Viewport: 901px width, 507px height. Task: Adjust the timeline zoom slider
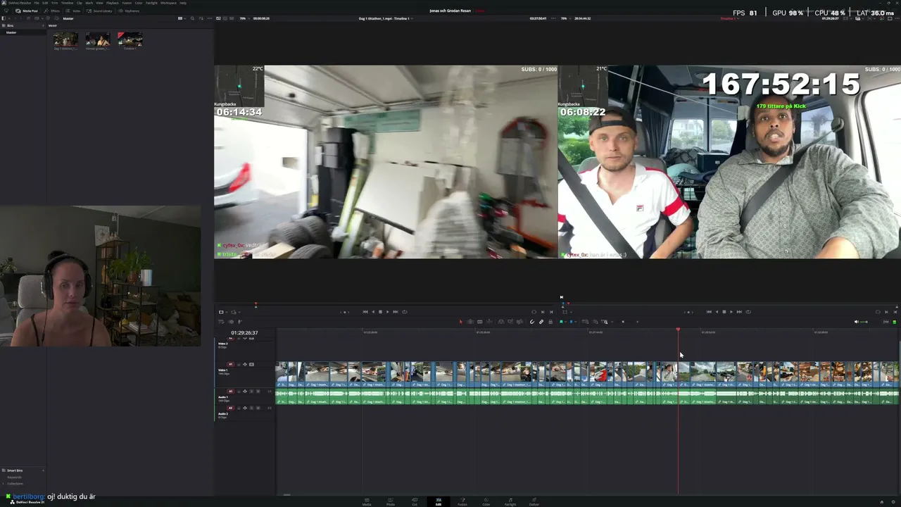tap(622, 322)
